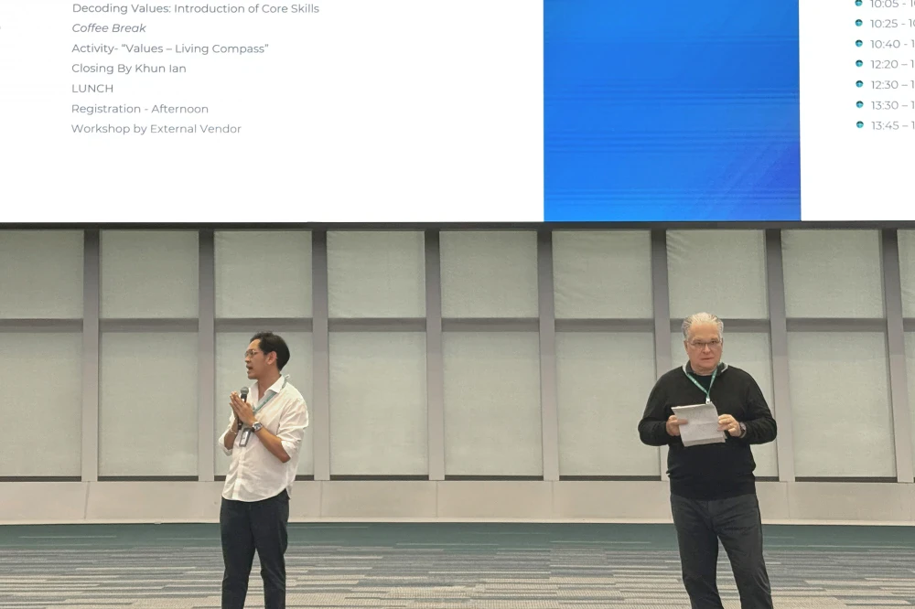This screenshot has height=609, width=915.
Task: Select the 'Decoding Values: Introduction of Core Skills' line
Action: (195, 8)
